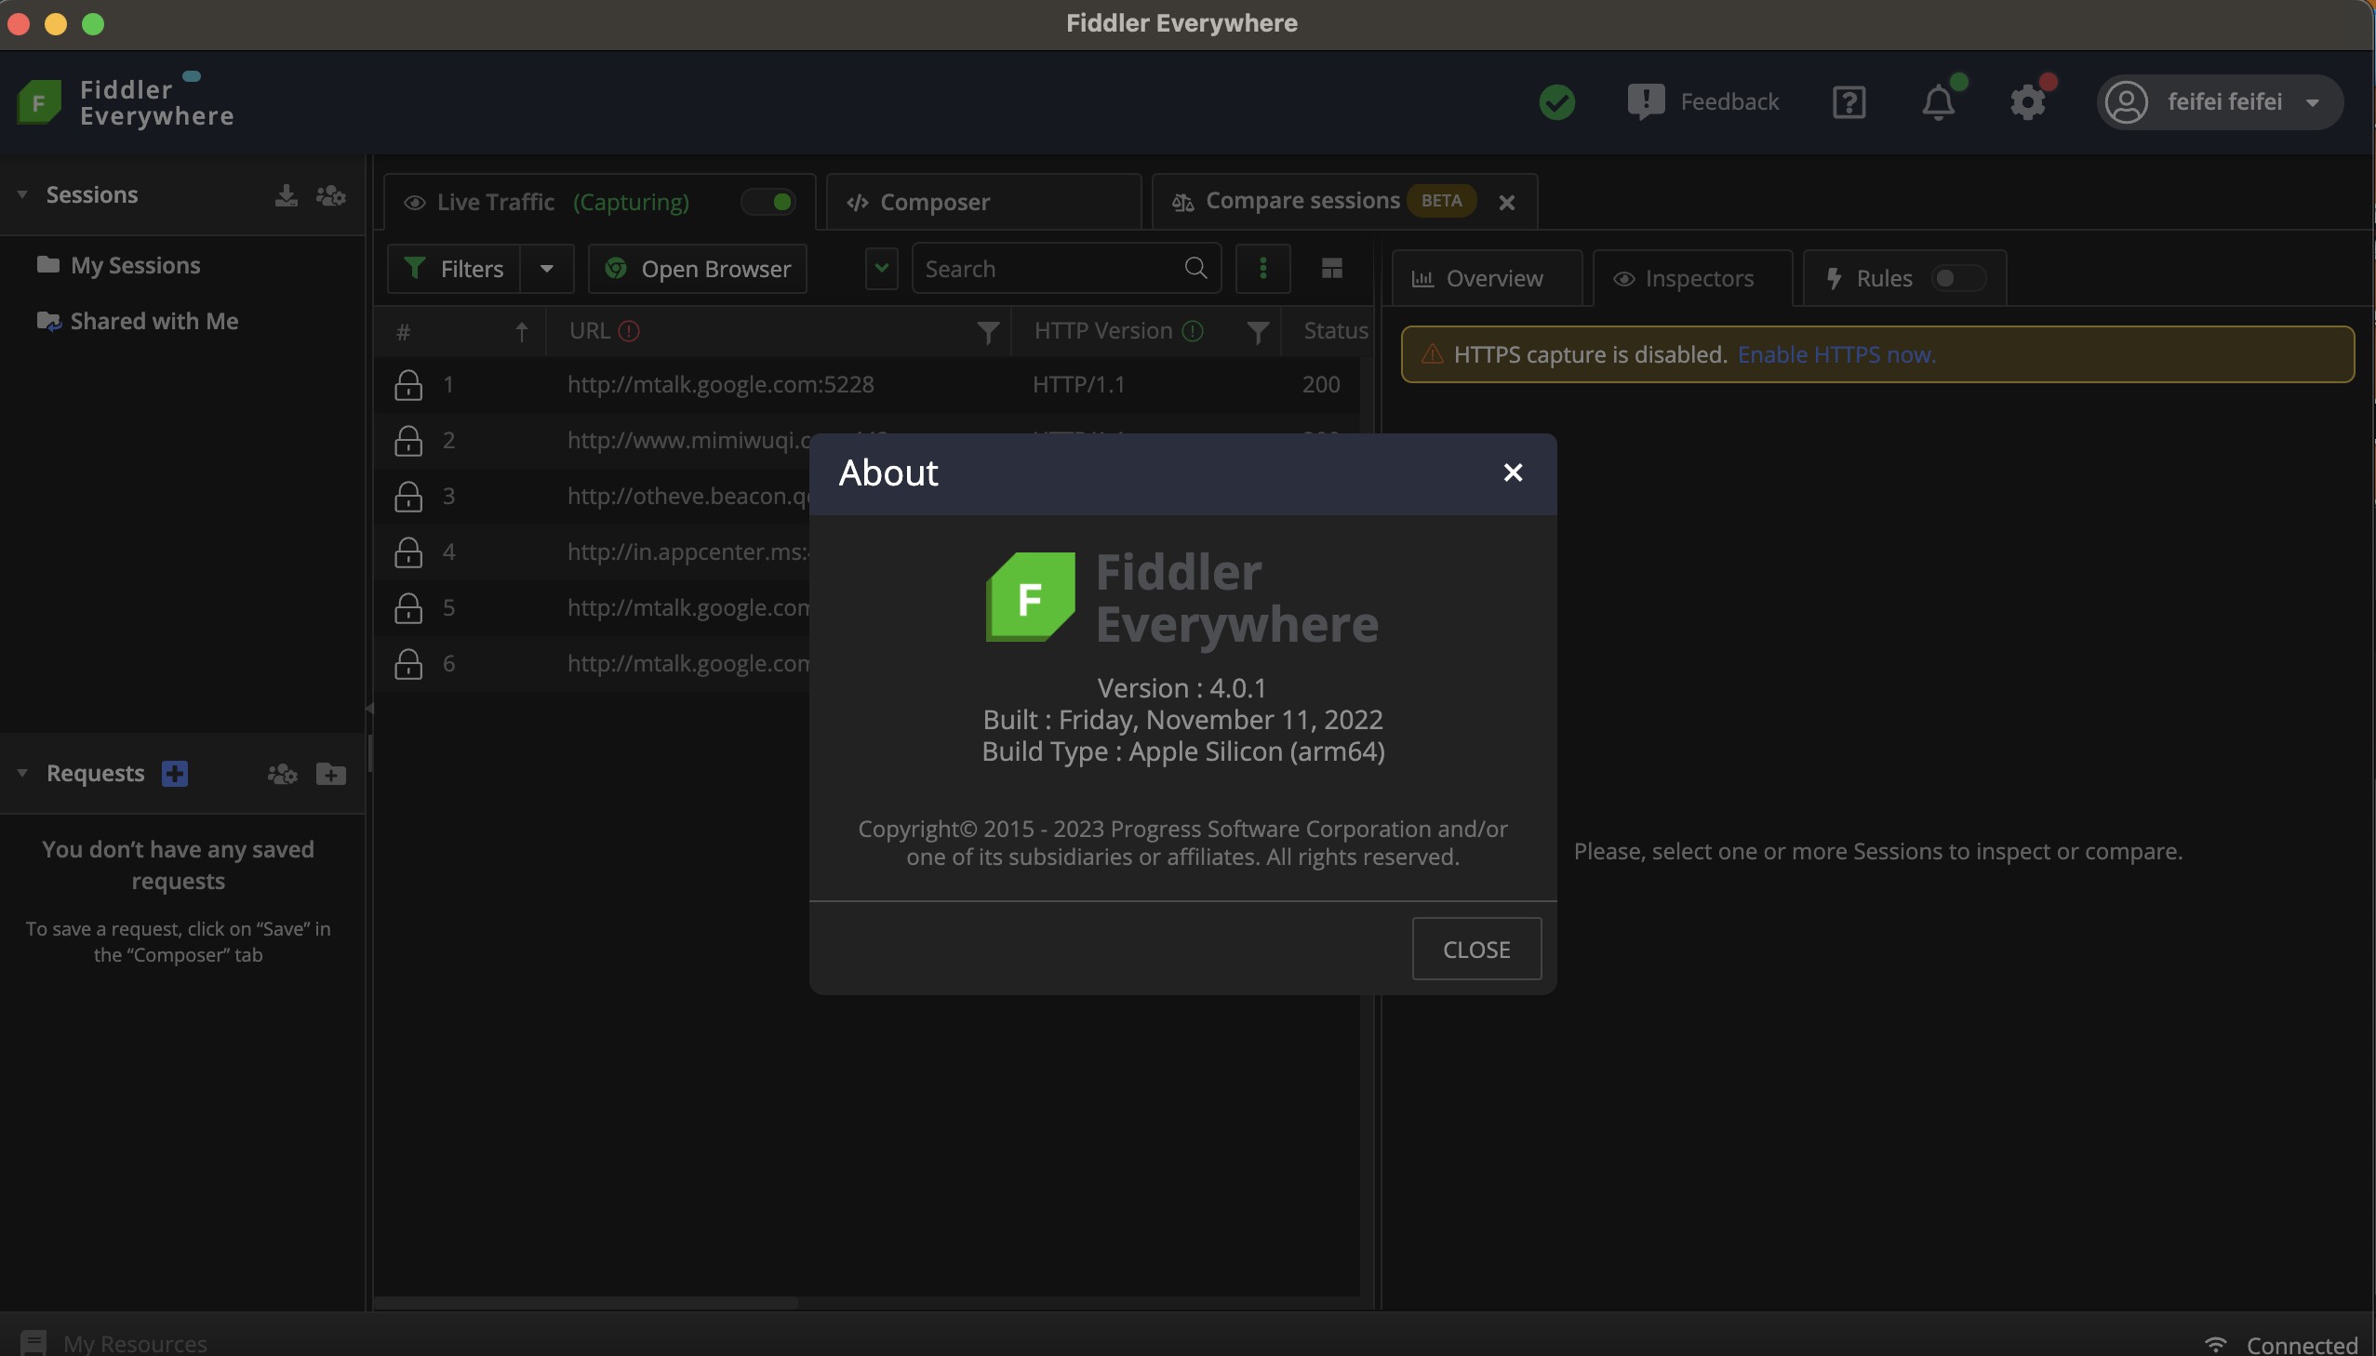Close About dialog with X
This screenshot has width=2376, height=1356.
(x=1513, y=473)
